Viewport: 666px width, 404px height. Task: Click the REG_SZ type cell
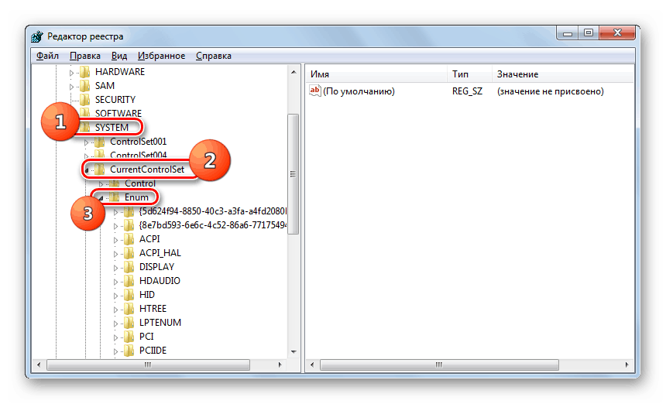(x=467, y=91)
